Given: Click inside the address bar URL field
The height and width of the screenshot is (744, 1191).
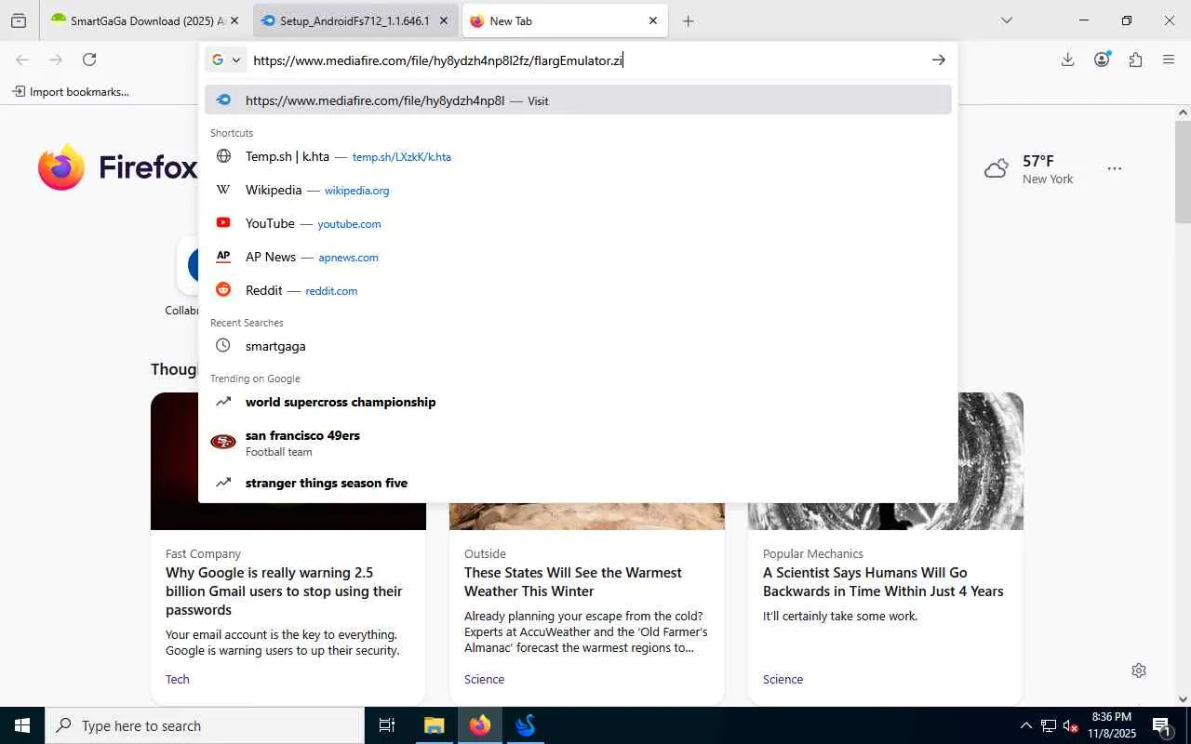Looking at the screenshot, I should (586, 60).
